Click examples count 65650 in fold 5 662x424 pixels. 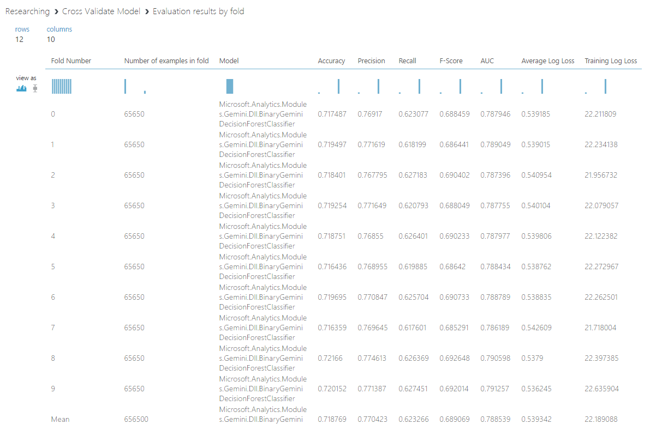coord(134,266)
